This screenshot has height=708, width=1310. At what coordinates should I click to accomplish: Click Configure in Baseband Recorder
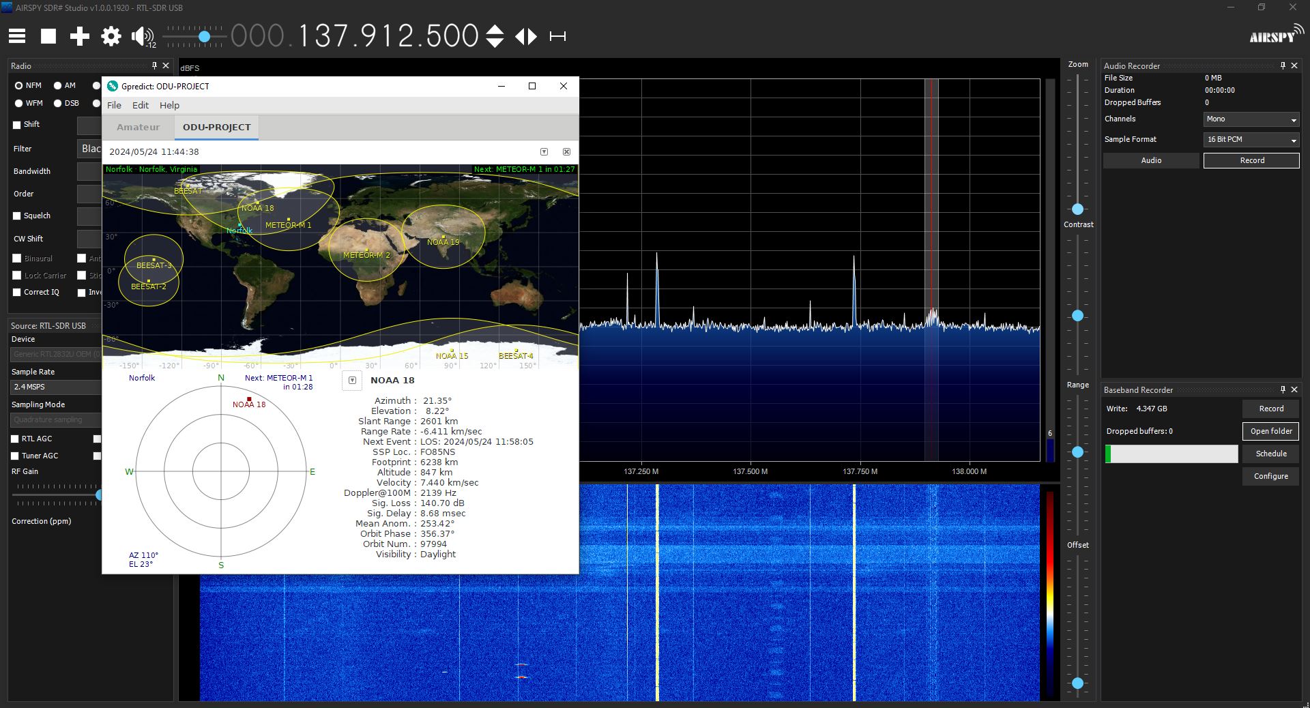[1270, 476]
